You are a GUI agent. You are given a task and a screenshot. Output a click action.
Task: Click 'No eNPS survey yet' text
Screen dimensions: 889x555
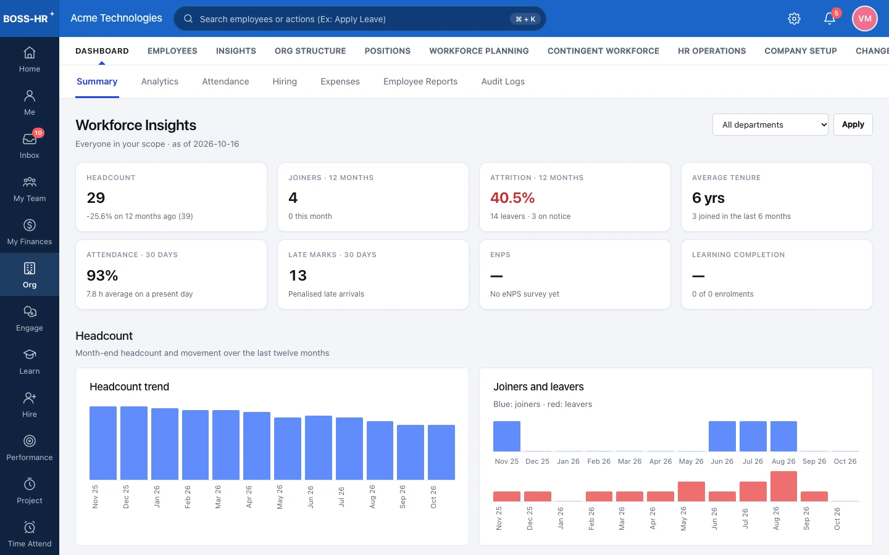pos(525,294)
